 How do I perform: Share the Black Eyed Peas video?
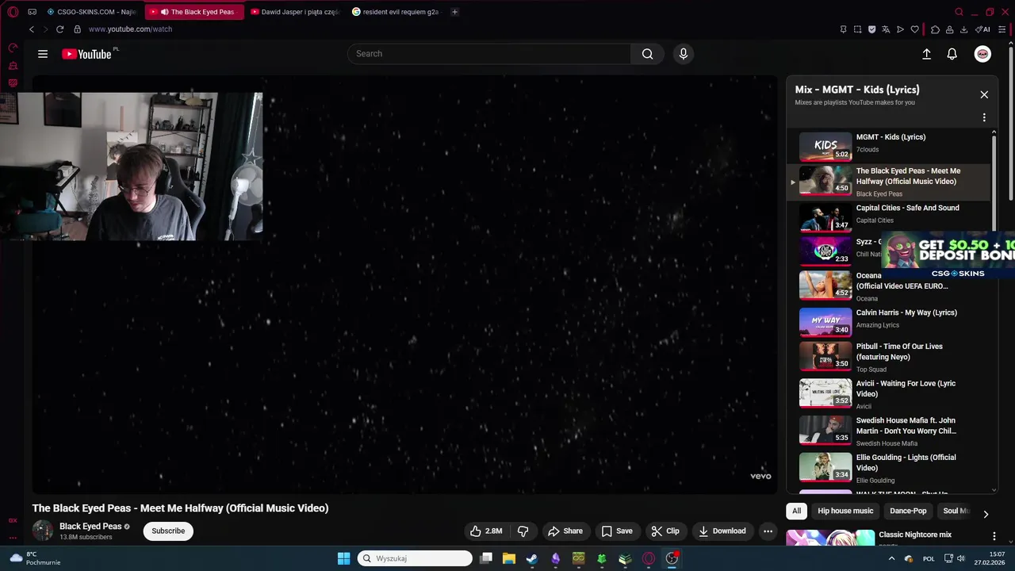point(565,531)
